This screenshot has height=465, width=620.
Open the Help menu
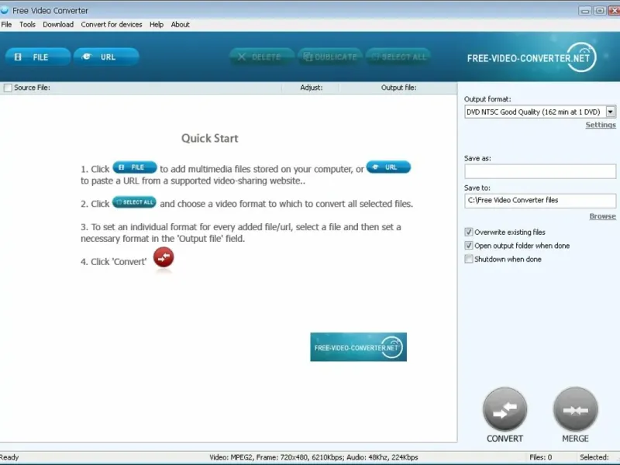pyautogui.click(x=157, y=25)
